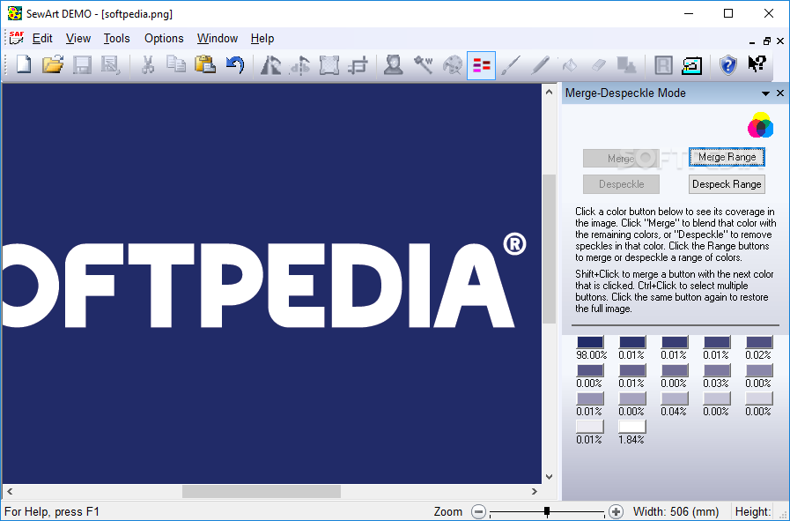
Task: Click the horizontal scrollbar thumb
Action: pos(262,491)
